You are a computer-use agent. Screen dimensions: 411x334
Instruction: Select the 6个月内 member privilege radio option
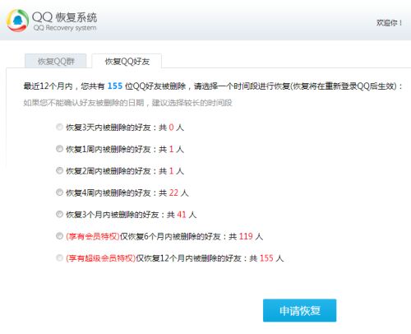[59, 236]
